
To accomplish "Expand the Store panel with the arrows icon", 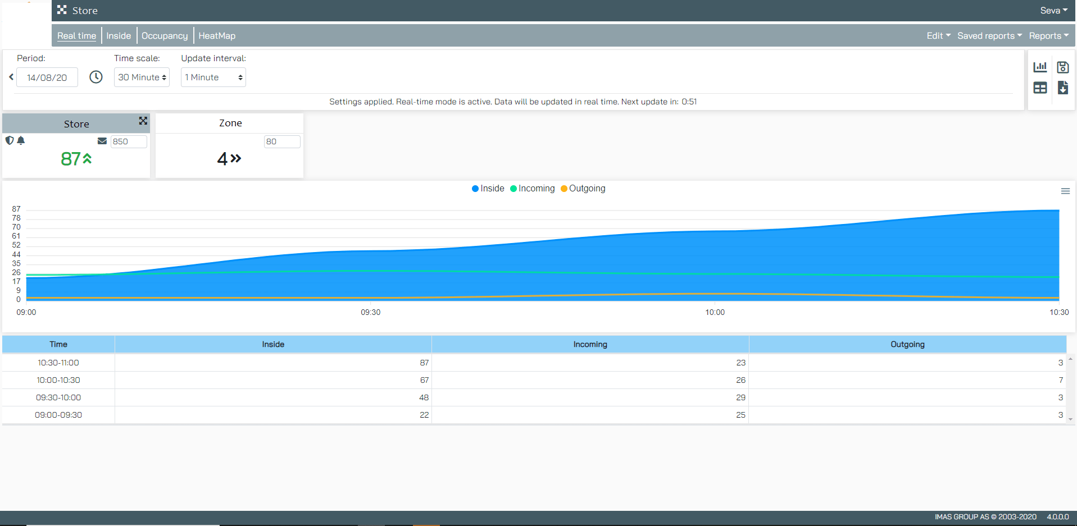I will coord(143,121).
